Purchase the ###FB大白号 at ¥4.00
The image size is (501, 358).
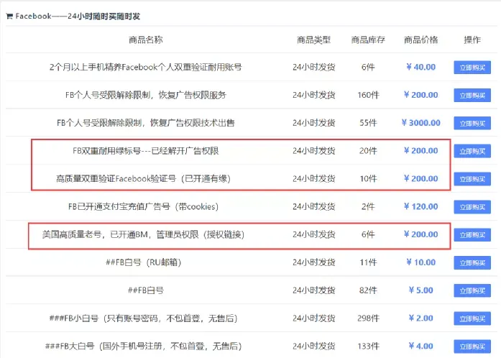click(x=472, y=346)
